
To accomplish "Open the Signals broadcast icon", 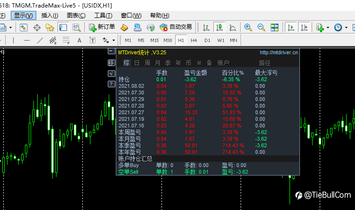I will pos(150,27).
